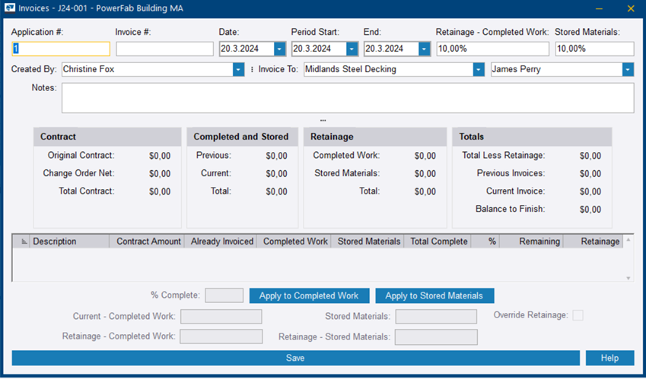
Task: Open the Date calendar dropdown
Action: coord(279,49)
